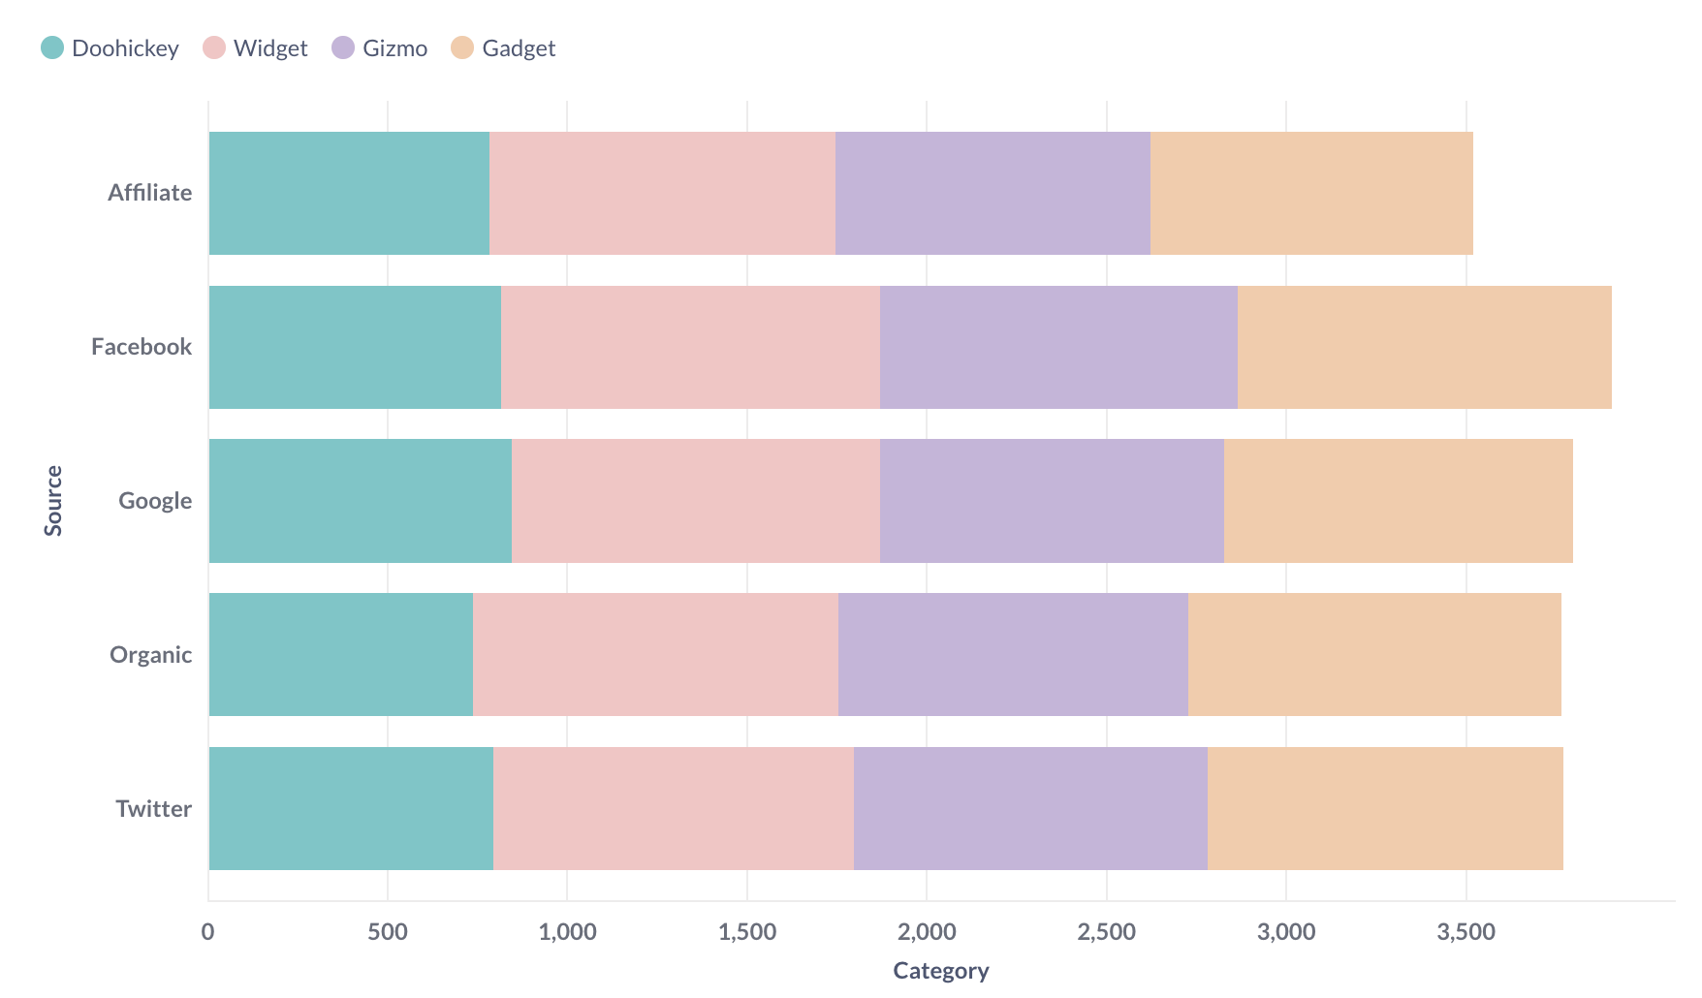The width and height of the screenshot is (1702, 998).
Task: Click the Doohickey legend color dot
Action: [x=52, y=47]
